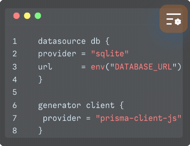Click the url property name
Viewport: 190px width, 146px height.
pos(45,67)
